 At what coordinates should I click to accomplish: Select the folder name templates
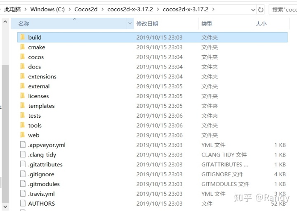(41, 106)
